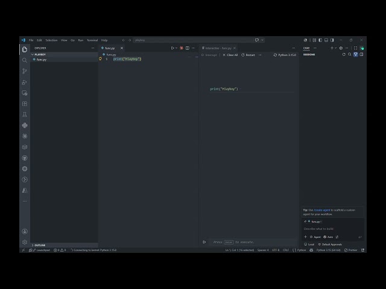This screenshot has width=386, height=289.
Task: Follow the /create-agent link in tip
Action: [321, 210]
